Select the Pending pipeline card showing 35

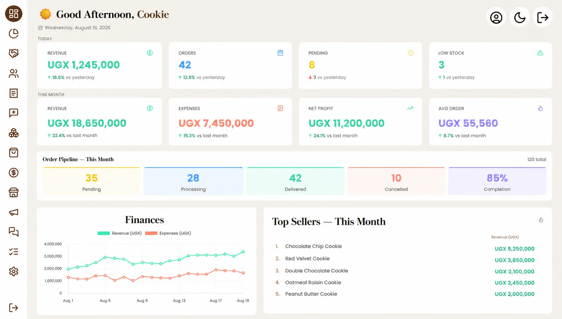(92, 181)
